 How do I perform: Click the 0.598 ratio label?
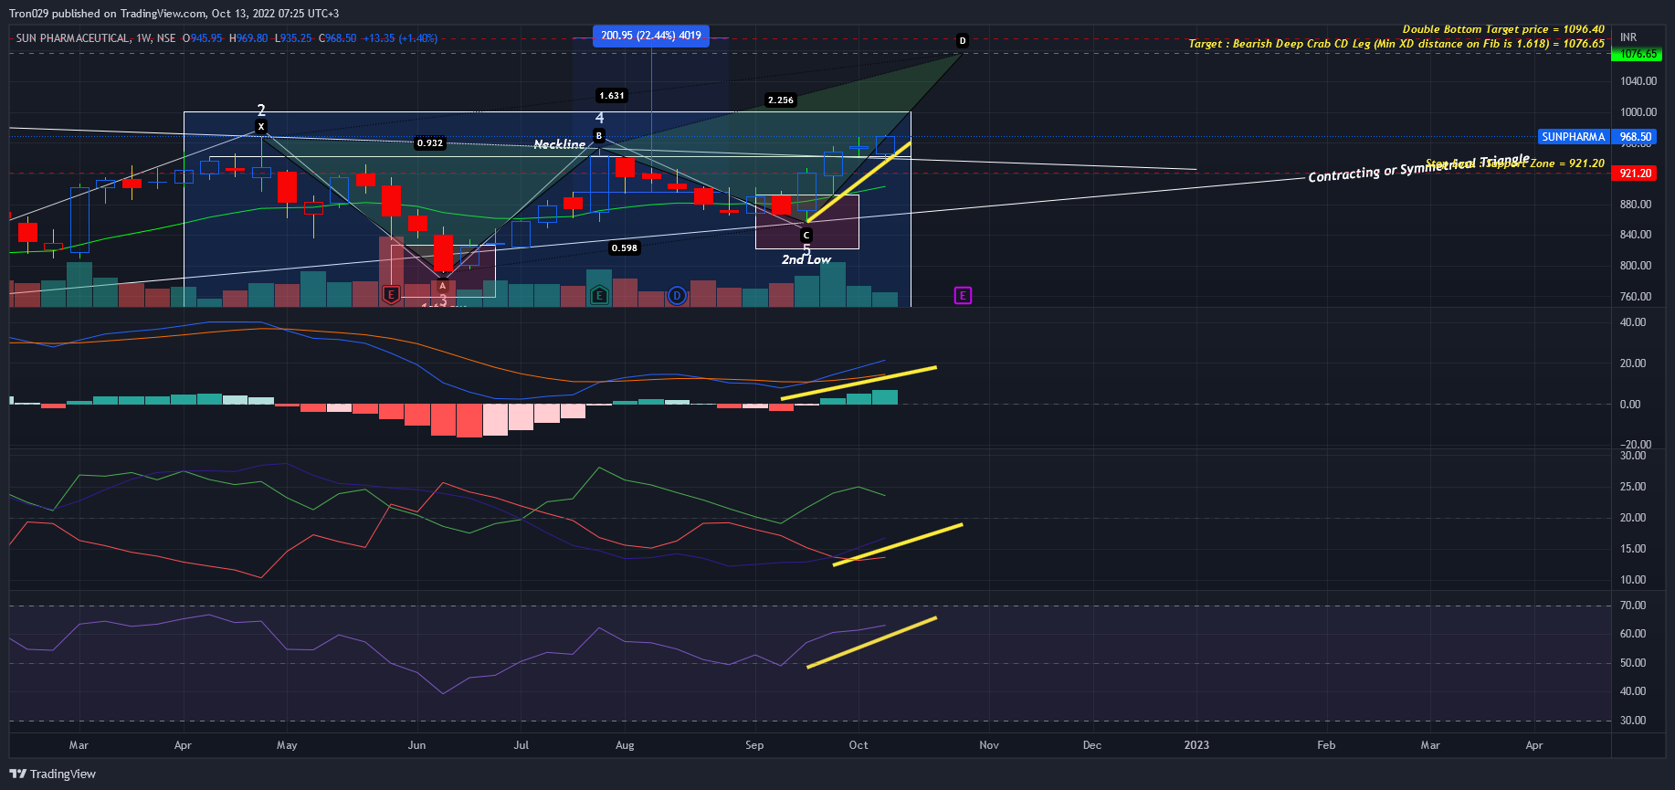point(625,248)
